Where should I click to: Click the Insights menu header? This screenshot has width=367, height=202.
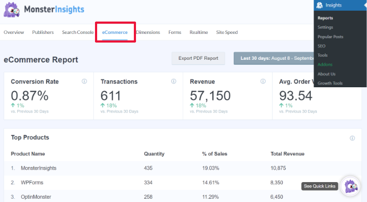(x=340, y=5)
